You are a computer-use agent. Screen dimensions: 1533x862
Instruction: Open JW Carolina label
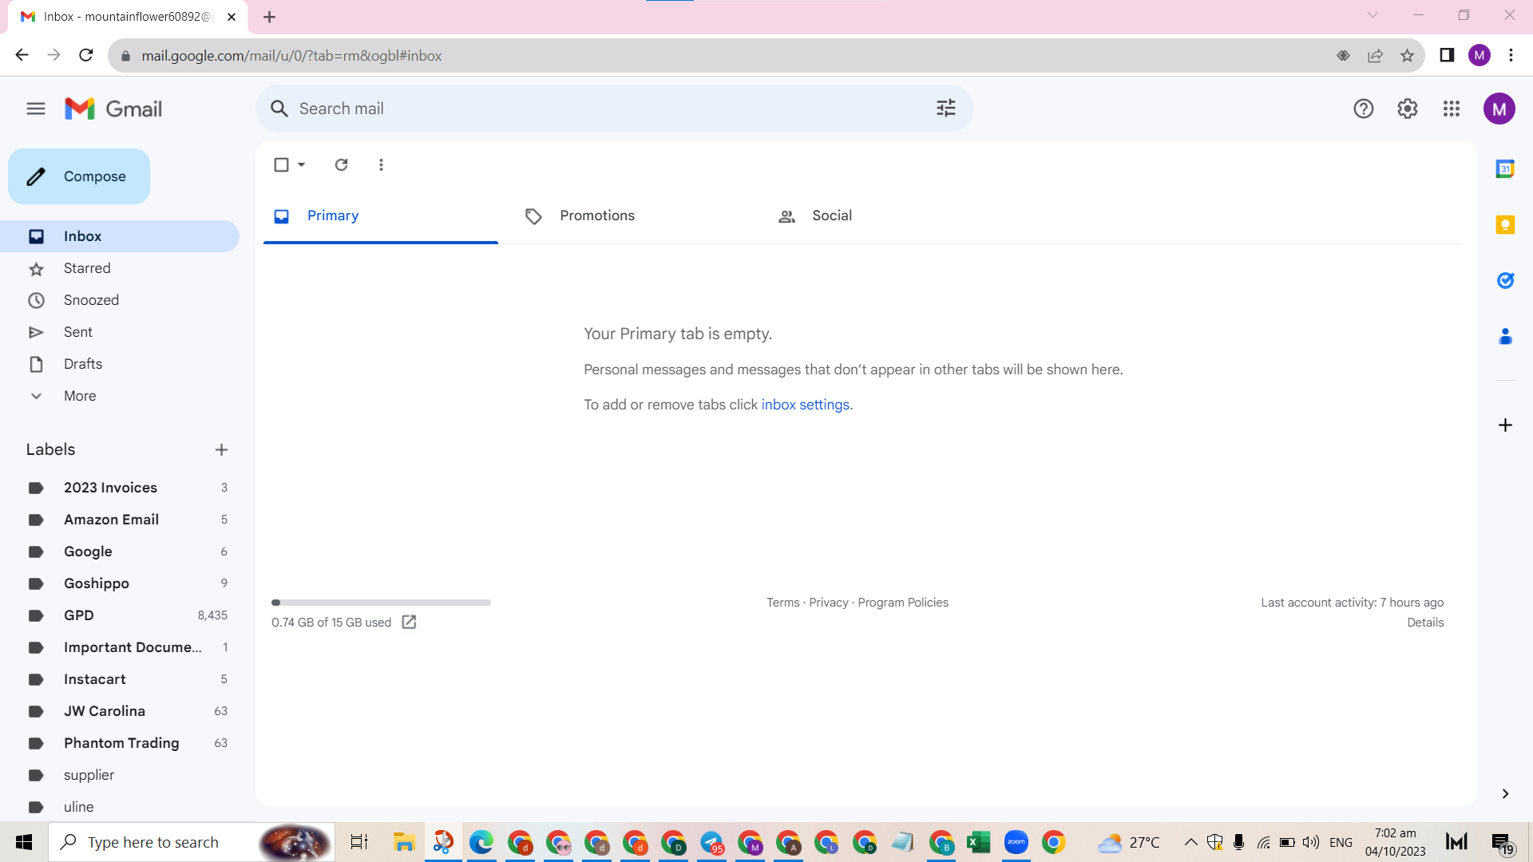120,711
